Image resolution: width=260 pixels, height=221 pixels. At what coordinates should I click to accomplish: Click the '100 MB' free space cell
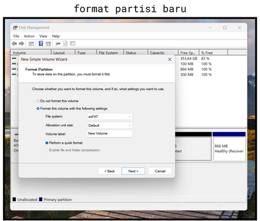tap(187, 64)
